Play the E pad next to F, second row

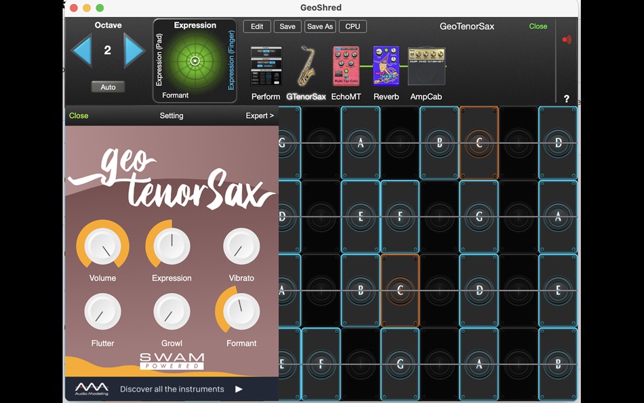[361, 216]
